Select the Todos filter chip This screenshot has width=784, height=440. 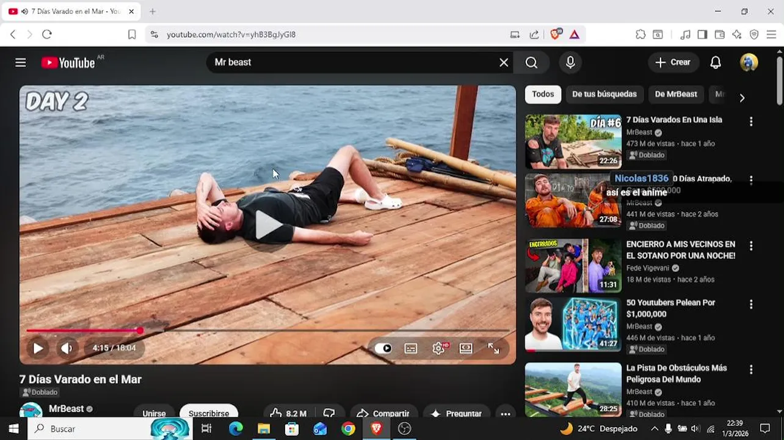pyautogui.click(x=543, y=94)
